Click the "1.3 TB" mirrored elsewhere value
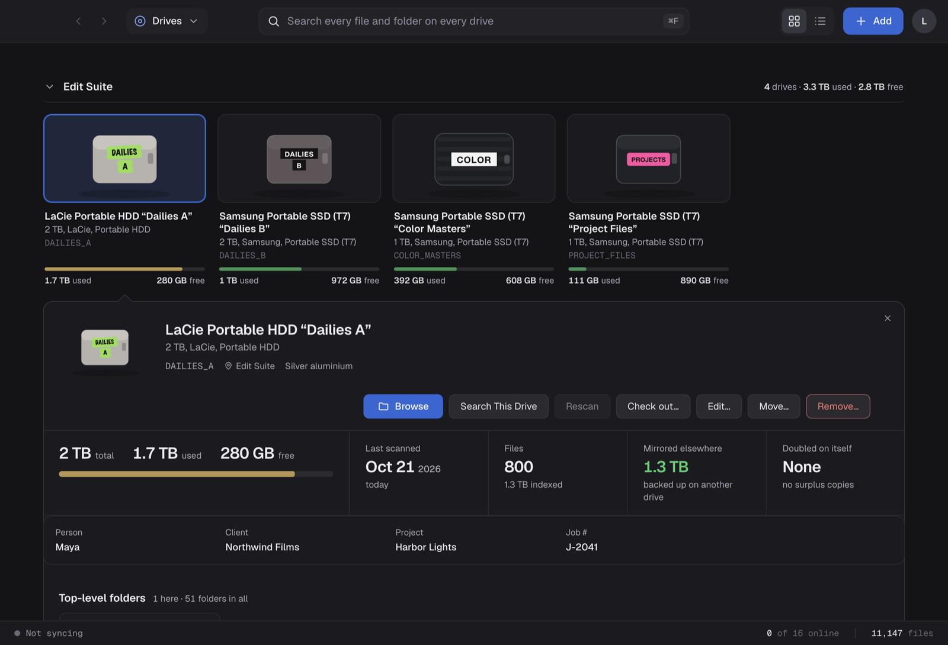This screenshot has width=948, height=645. [666, 467]
